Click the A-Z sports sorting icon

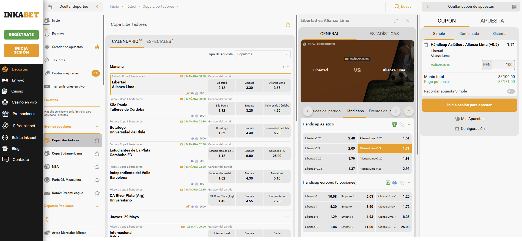(47, 219)
